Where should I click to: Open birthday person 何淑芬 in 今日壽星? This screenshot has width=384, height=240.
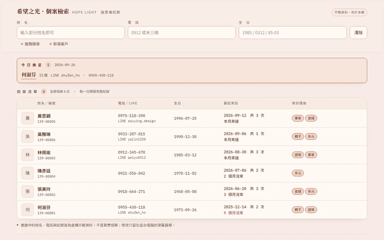coord(29,75)
